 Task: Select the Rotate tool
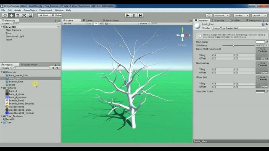click(18, 16)
